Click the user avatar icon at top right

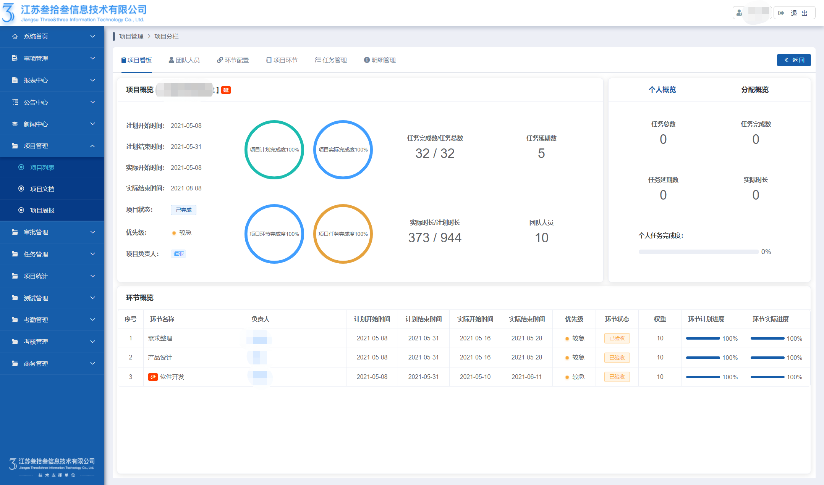click(x=739, y=13)
